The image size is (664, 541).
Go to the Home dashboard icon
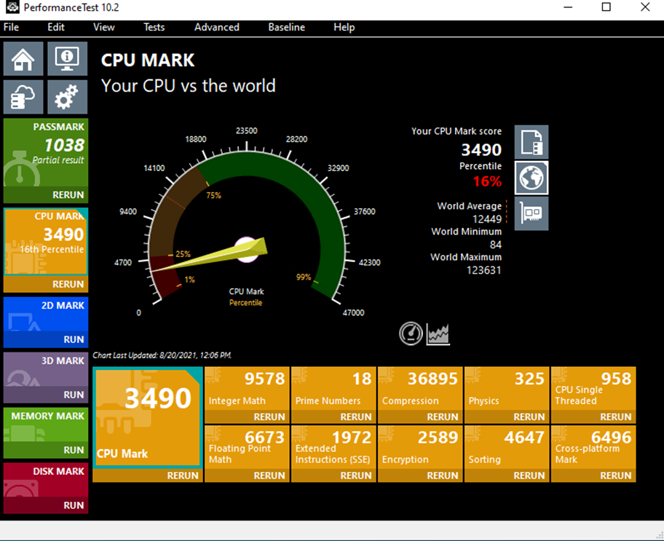(x=23, y=58)
